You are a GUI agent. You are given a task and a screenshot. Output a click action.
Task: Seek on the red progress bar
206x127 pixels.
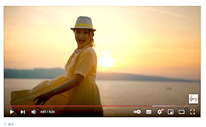pos(102,106)
